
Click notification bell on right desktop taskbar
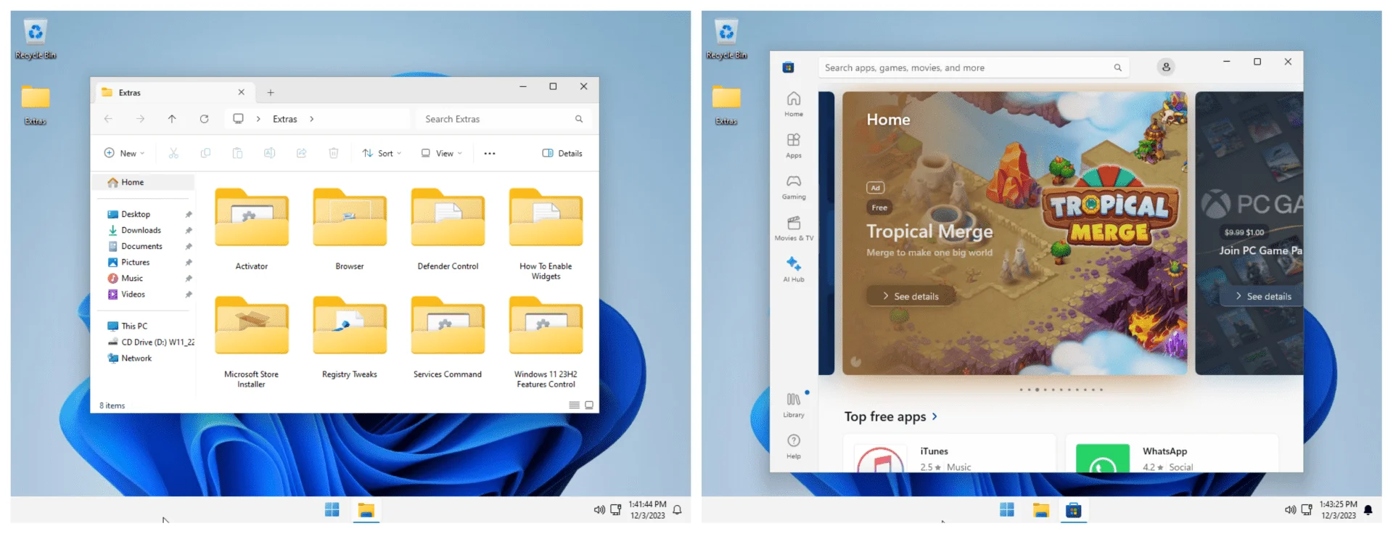[x=1368, y=510]
